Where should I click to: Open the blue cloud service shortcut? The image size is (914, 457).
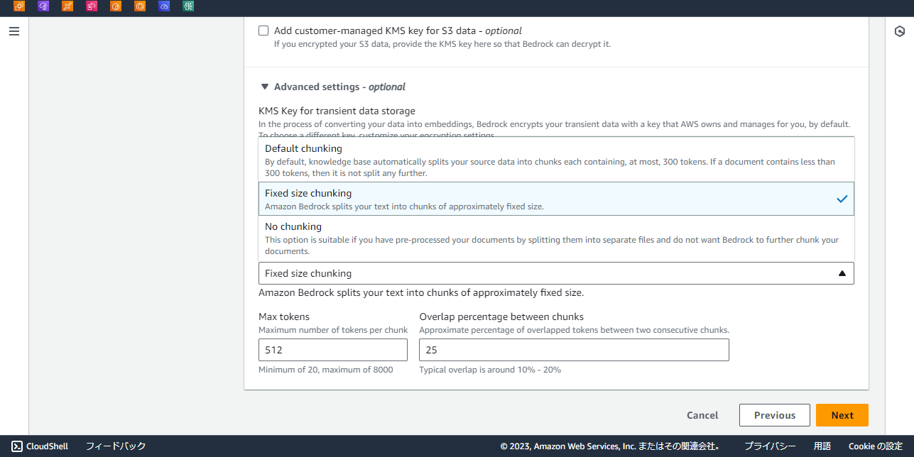(164, 6)
